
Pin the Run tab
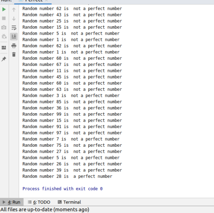(4, 59)
